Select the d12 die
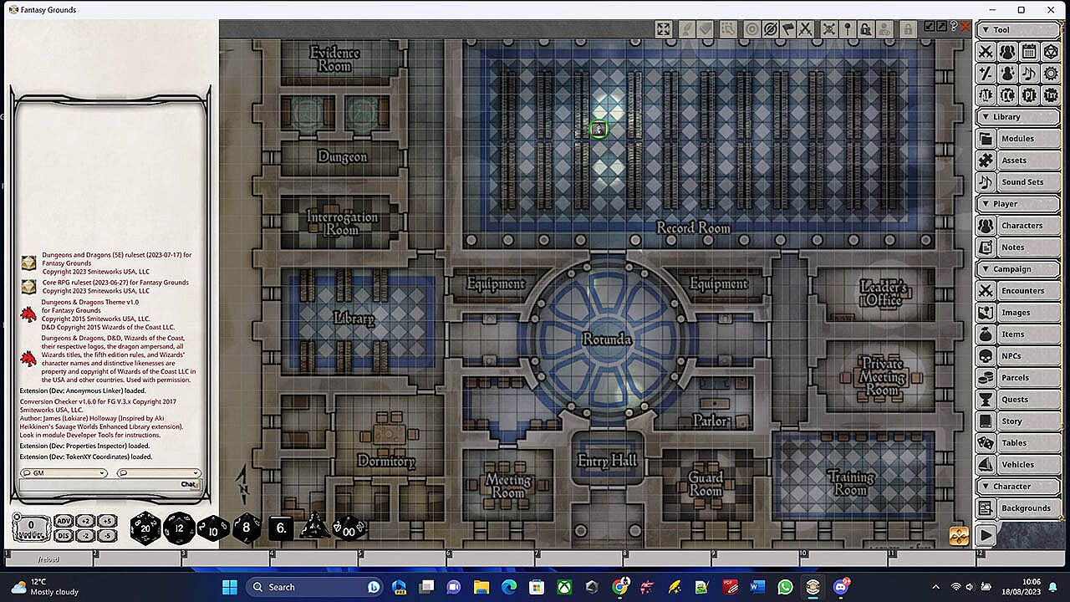Screen dimensions: 1070x602 179,528
